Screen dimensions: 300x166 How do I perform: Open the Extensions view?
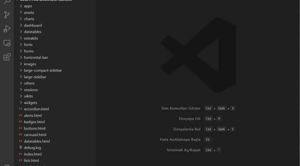[7, 57]
